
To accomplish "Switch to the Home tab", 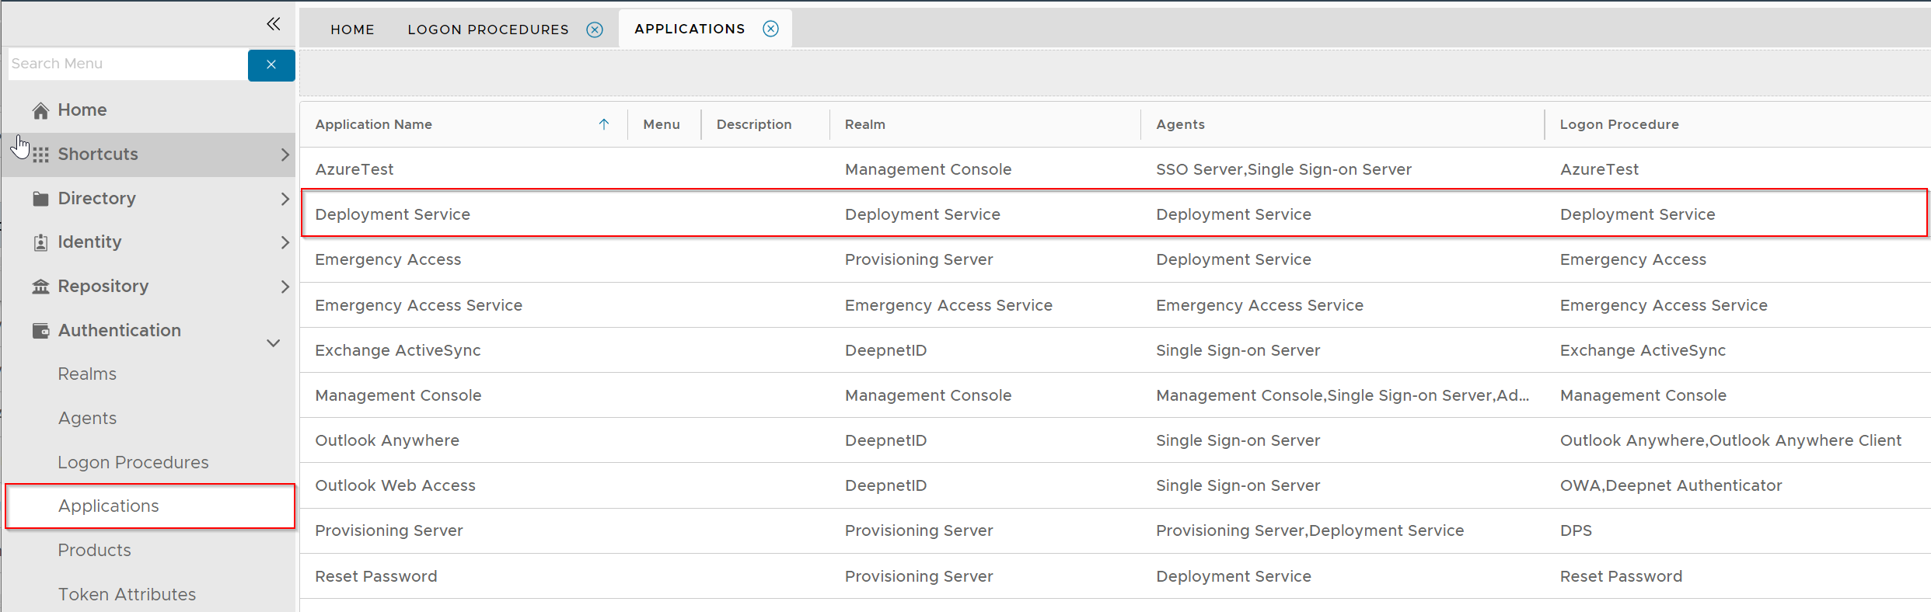I will (352, 30).
